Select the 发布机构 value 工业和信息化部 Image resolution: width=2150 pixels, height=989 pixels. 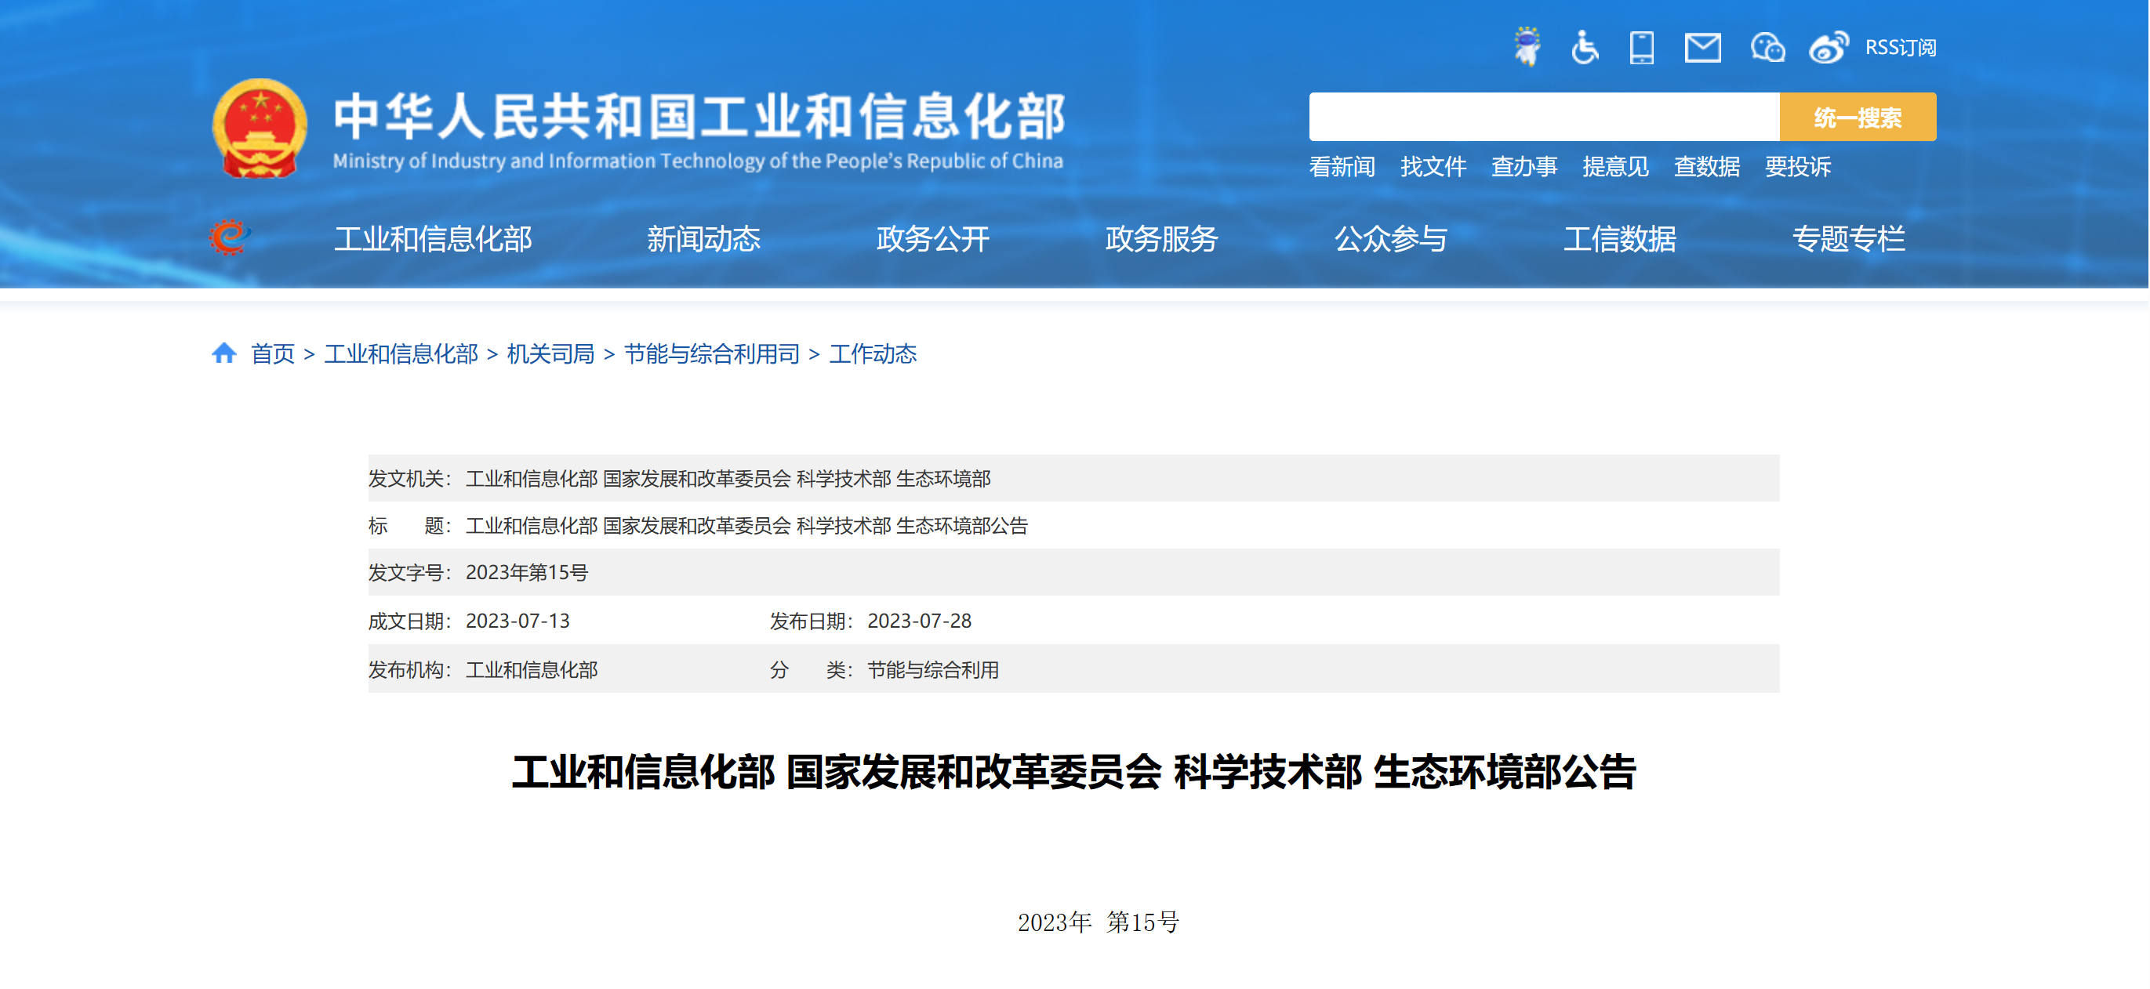(x=532, y=671)
